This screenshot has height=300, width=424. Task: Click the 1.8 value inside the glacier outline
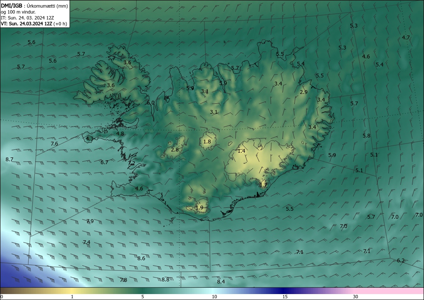[207, 142]
